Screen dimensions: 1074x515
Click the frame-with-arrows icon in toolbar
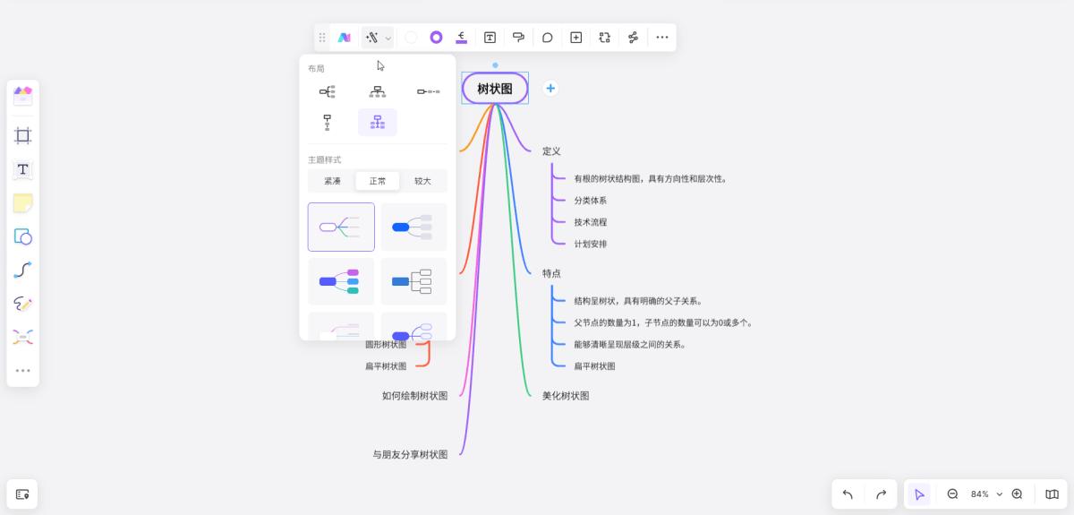click(604, 38)
